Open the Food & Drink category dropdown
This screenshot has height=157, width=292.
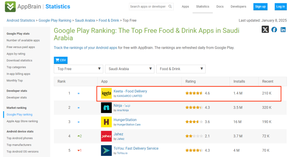[181, 69]
